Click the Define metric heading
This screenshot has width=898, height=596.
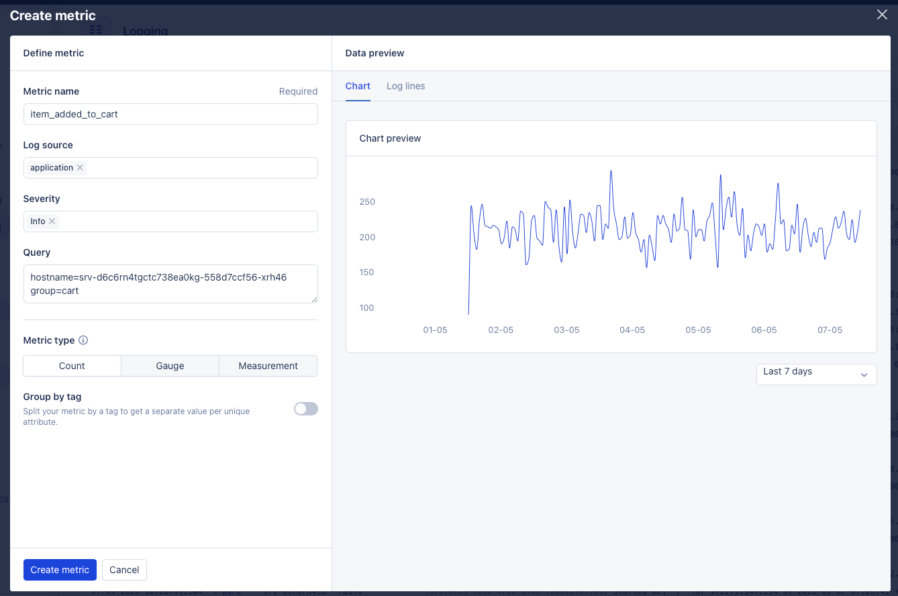pos(54,53)
